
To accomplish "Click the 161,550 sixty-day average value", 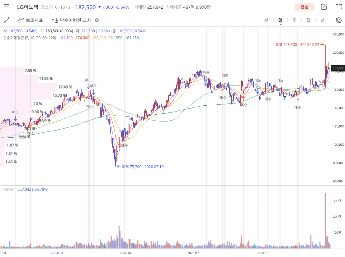I will coord(115,38).
